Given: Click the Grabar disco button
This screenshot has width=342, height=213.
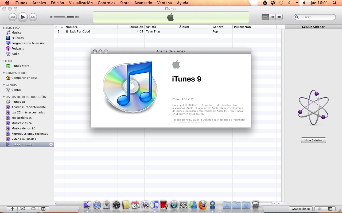Looking at the screenshot, I should click(301, 209).
